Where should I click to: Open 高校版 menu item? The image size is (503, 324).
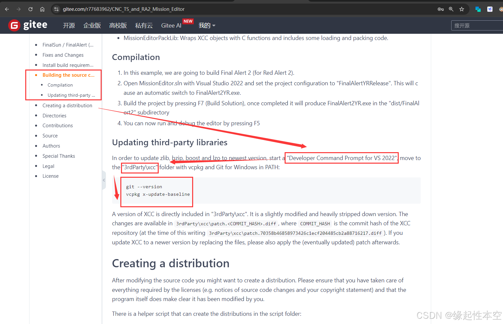click(x=118, y=26)
